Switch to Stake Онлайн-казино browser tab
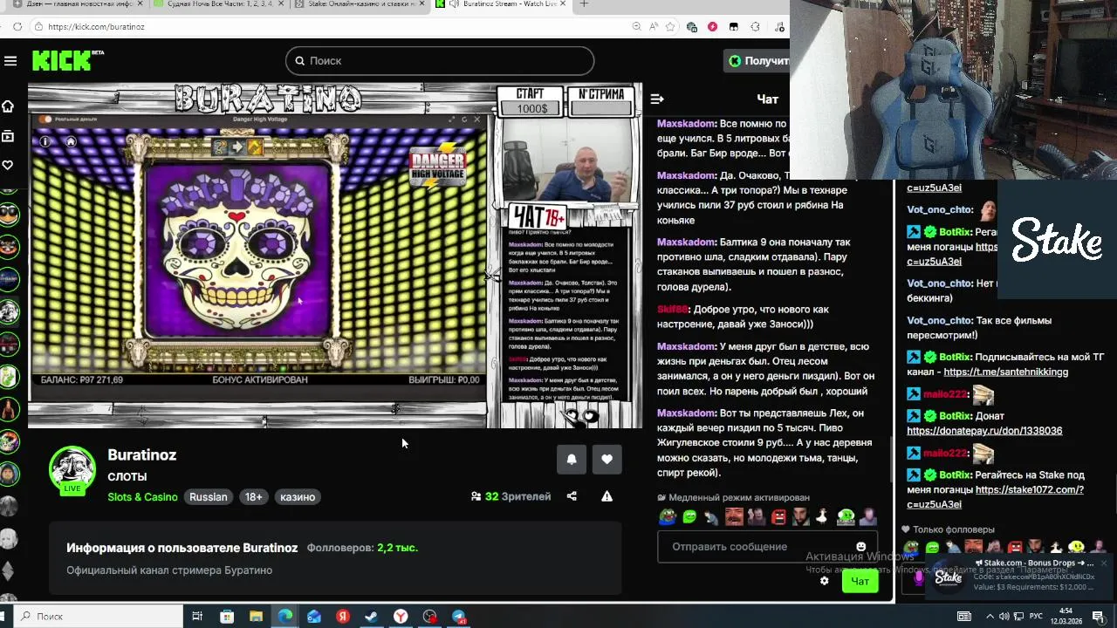This screenshot has height=628, width=1117. [358, 4]
